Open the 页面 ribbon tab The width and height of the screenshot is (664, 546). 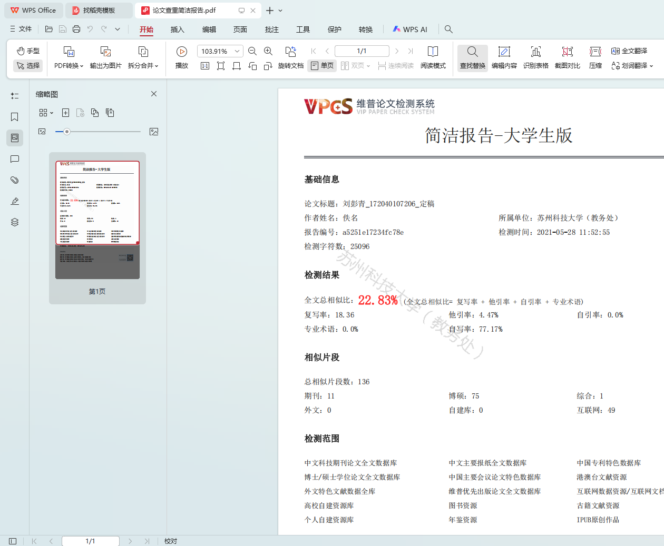tap(240, 29)
